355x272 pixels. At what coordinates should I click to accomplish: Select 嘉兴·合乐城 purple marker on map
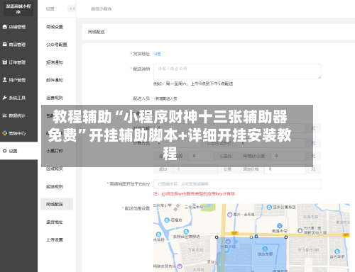(229, 215)
